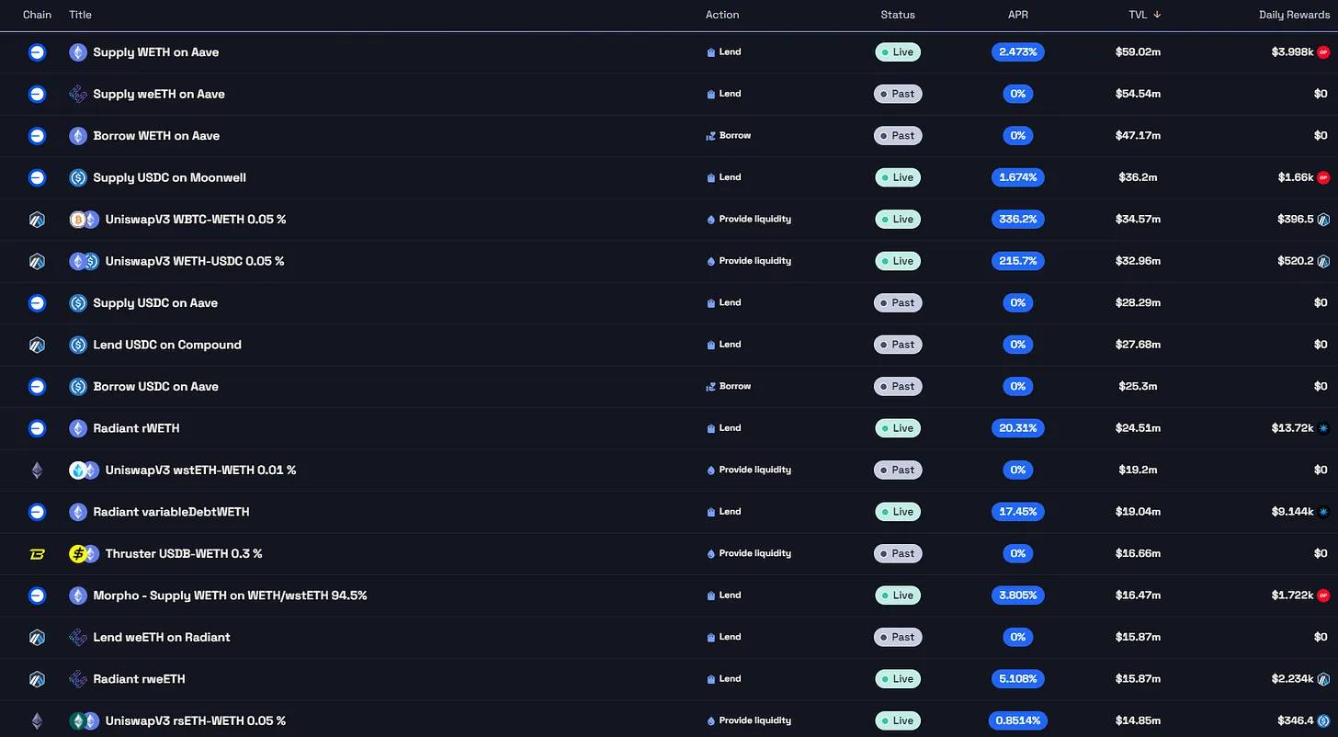This screenshot has height=737, width=1338.
Task: Click the Chain column header
Action: click(37, 15)
